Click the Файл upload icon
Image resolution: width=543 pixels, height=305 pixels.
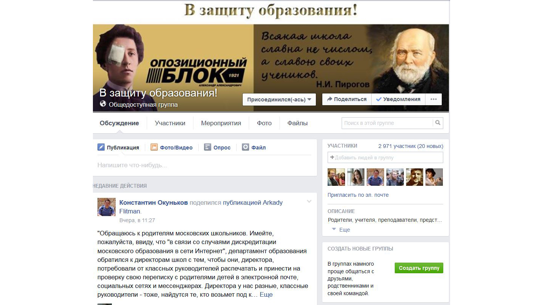point(245,147)
